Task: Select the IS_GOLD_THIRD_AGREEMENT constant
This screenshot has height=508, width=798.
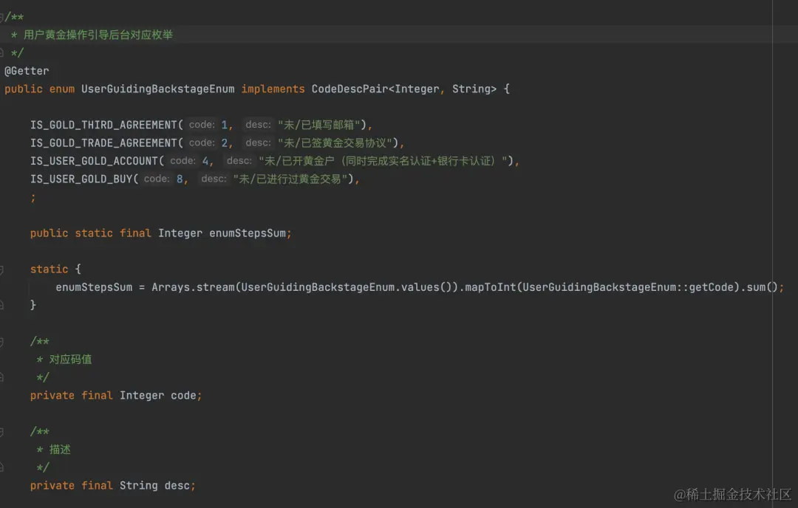Action: [x=103, y=125]
